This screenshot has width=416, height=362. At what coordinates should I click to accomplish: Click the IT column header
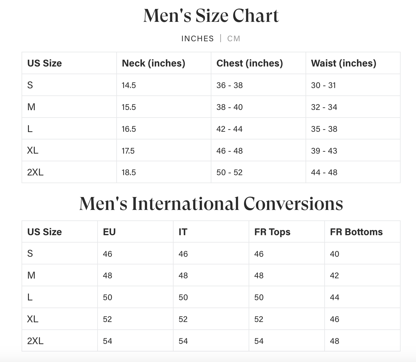point(183,232)
